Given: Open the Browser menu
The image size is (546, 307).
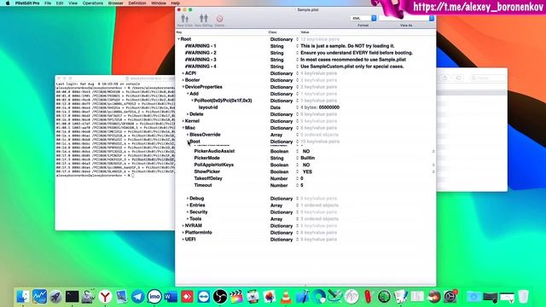Looking at the screenshot, I should tap(116, 3).
